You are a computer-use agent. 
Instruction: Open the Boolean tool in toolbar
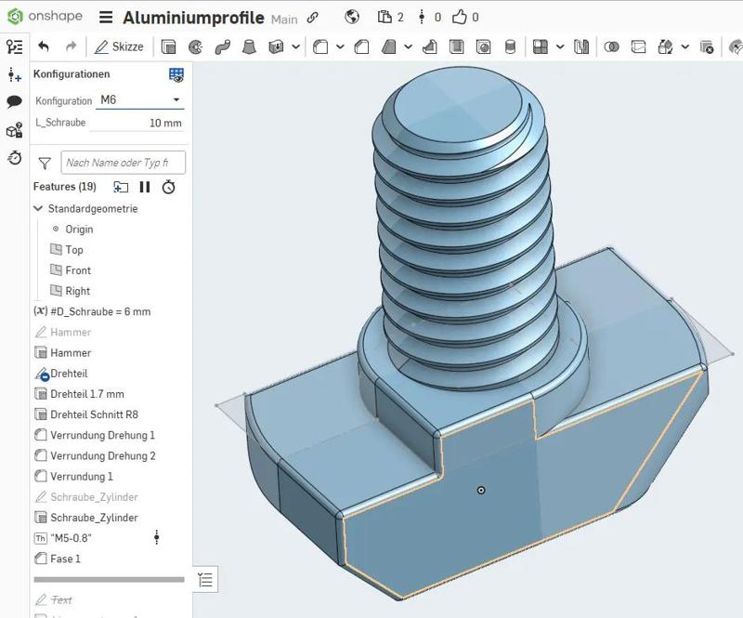(x=611, y=46)
